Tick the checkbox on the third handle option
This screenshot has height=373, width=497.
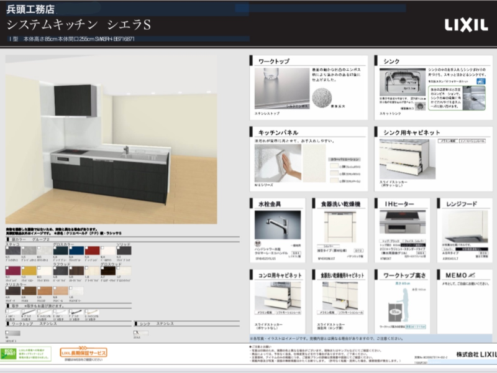(x=39, y=311)
